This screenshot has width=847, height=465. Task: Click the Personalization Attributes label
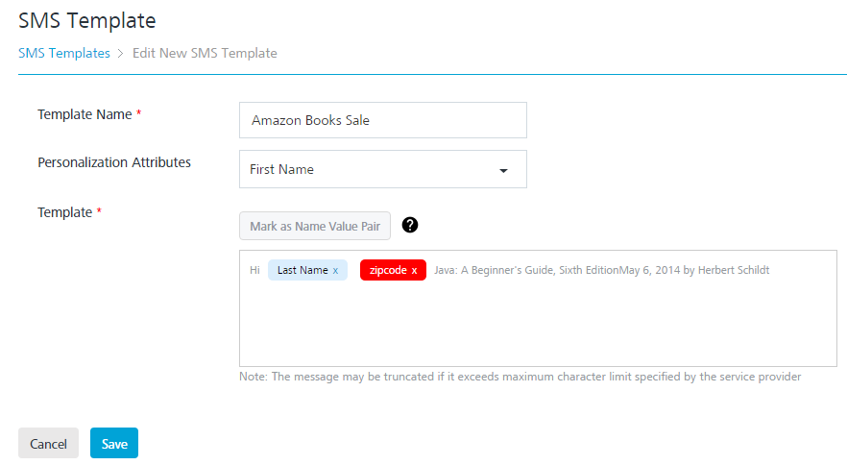(114, 162)
